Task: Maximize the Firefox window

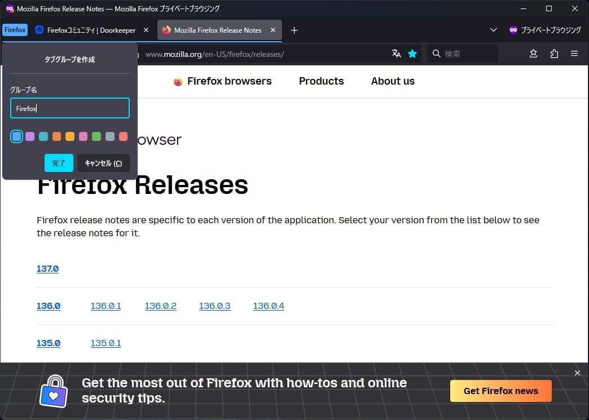Action: click(549, 8)
